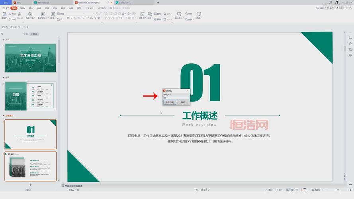Viewport: 354px width, 199px height.
Task: Click the Find magnifier icon
Action: [x=185, y=14]
